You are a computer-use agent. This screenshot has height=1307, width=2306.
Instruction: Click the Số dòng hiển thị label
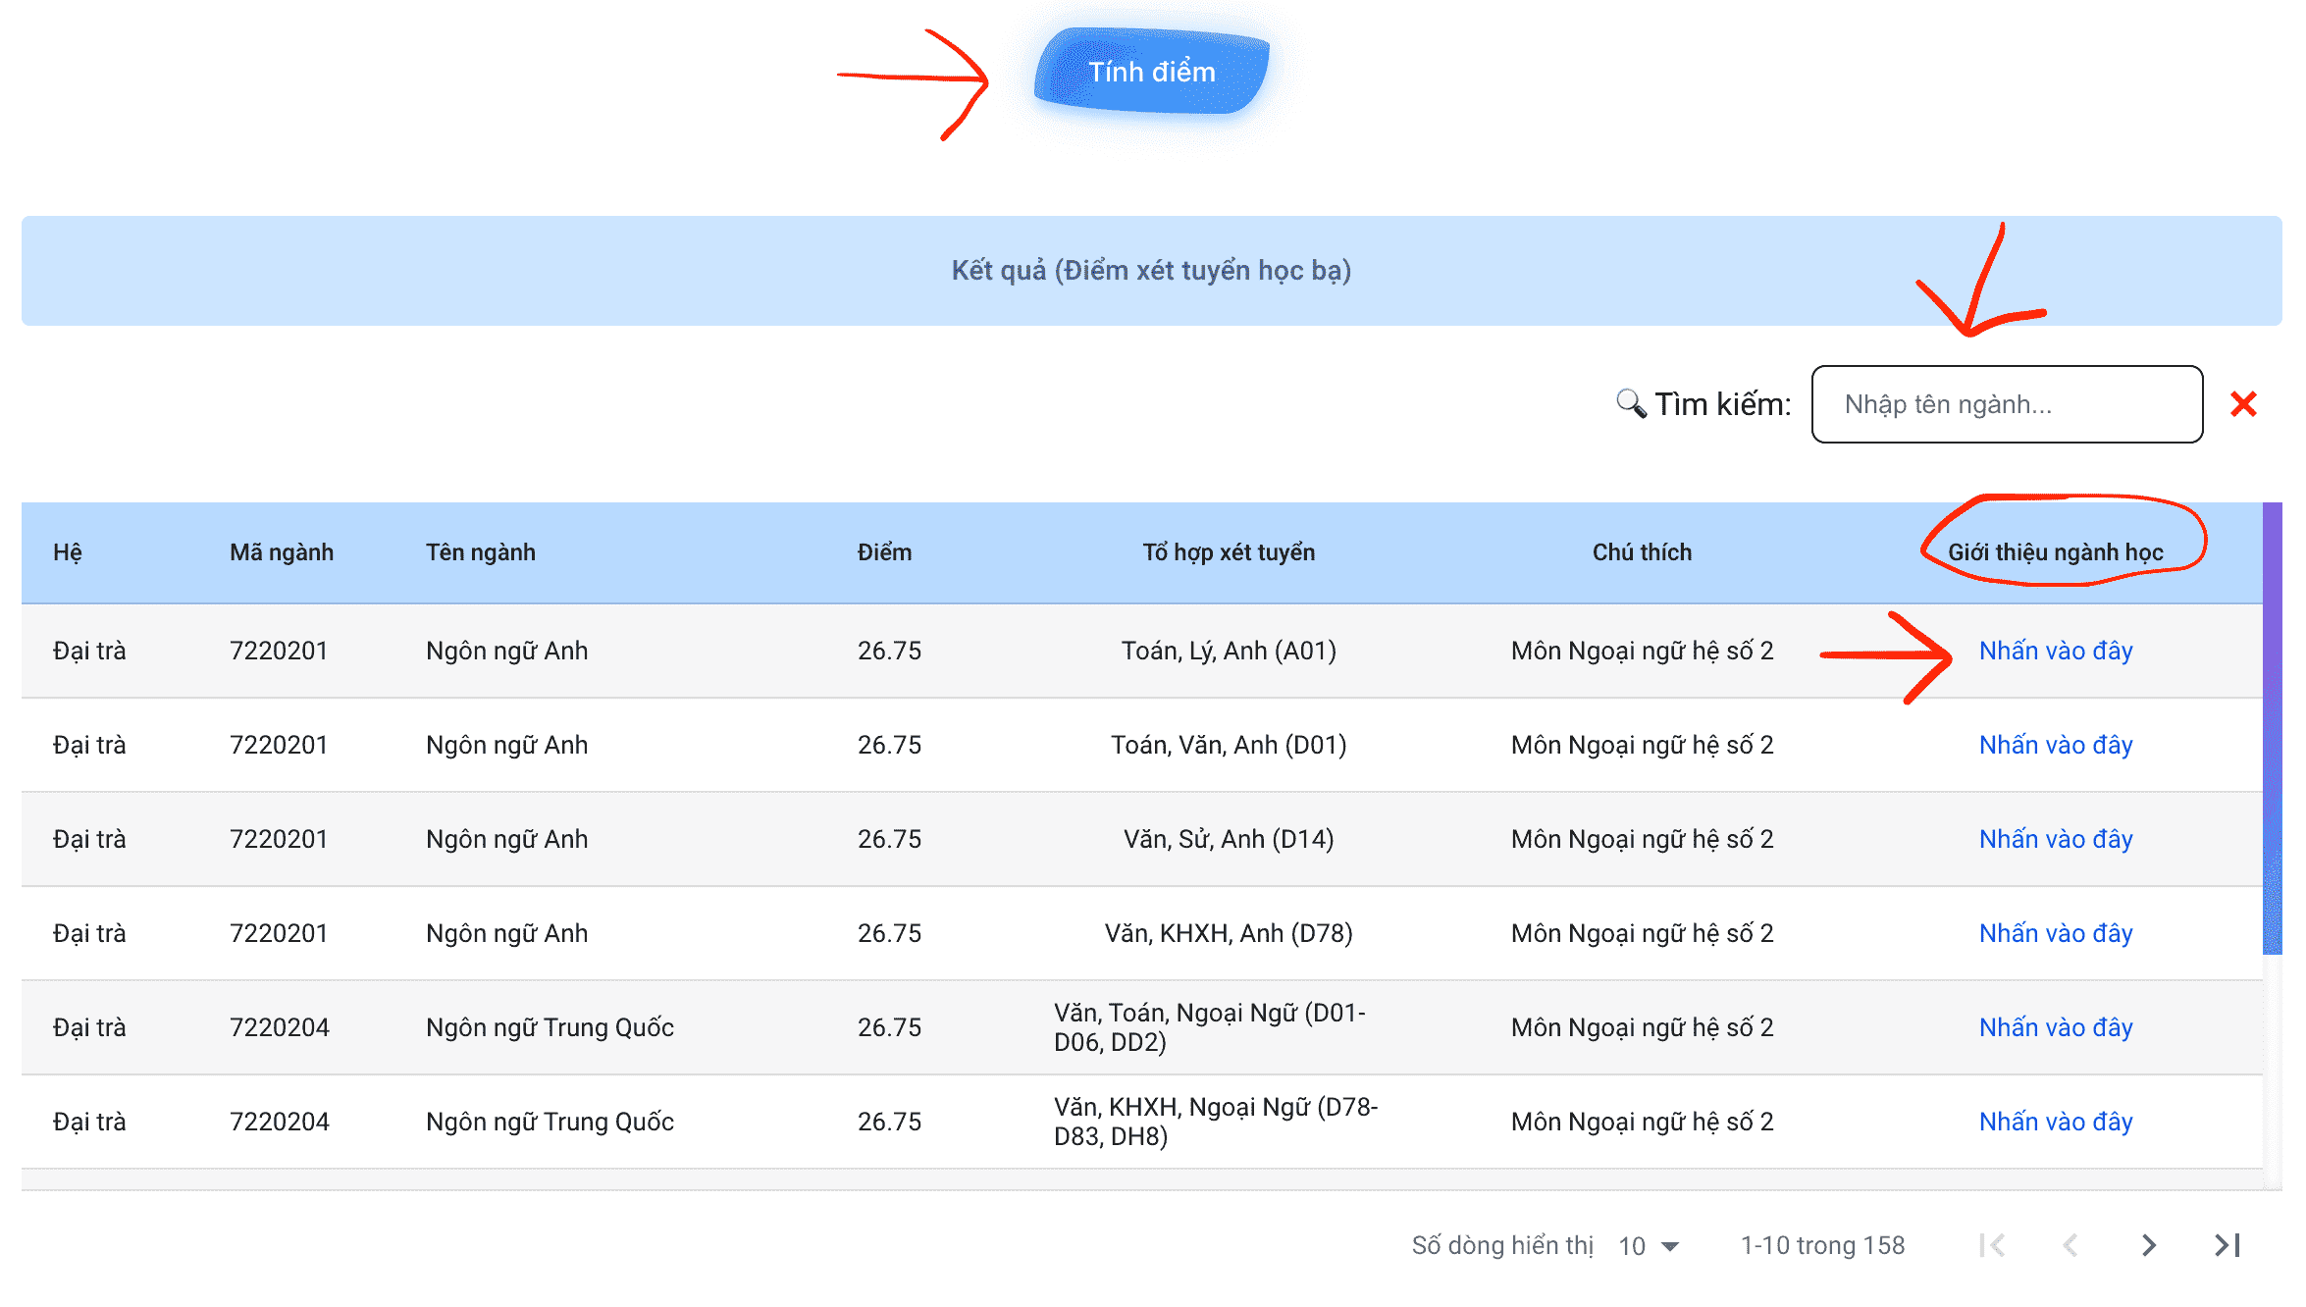pyautogui.click(x=1502, y=1246)
